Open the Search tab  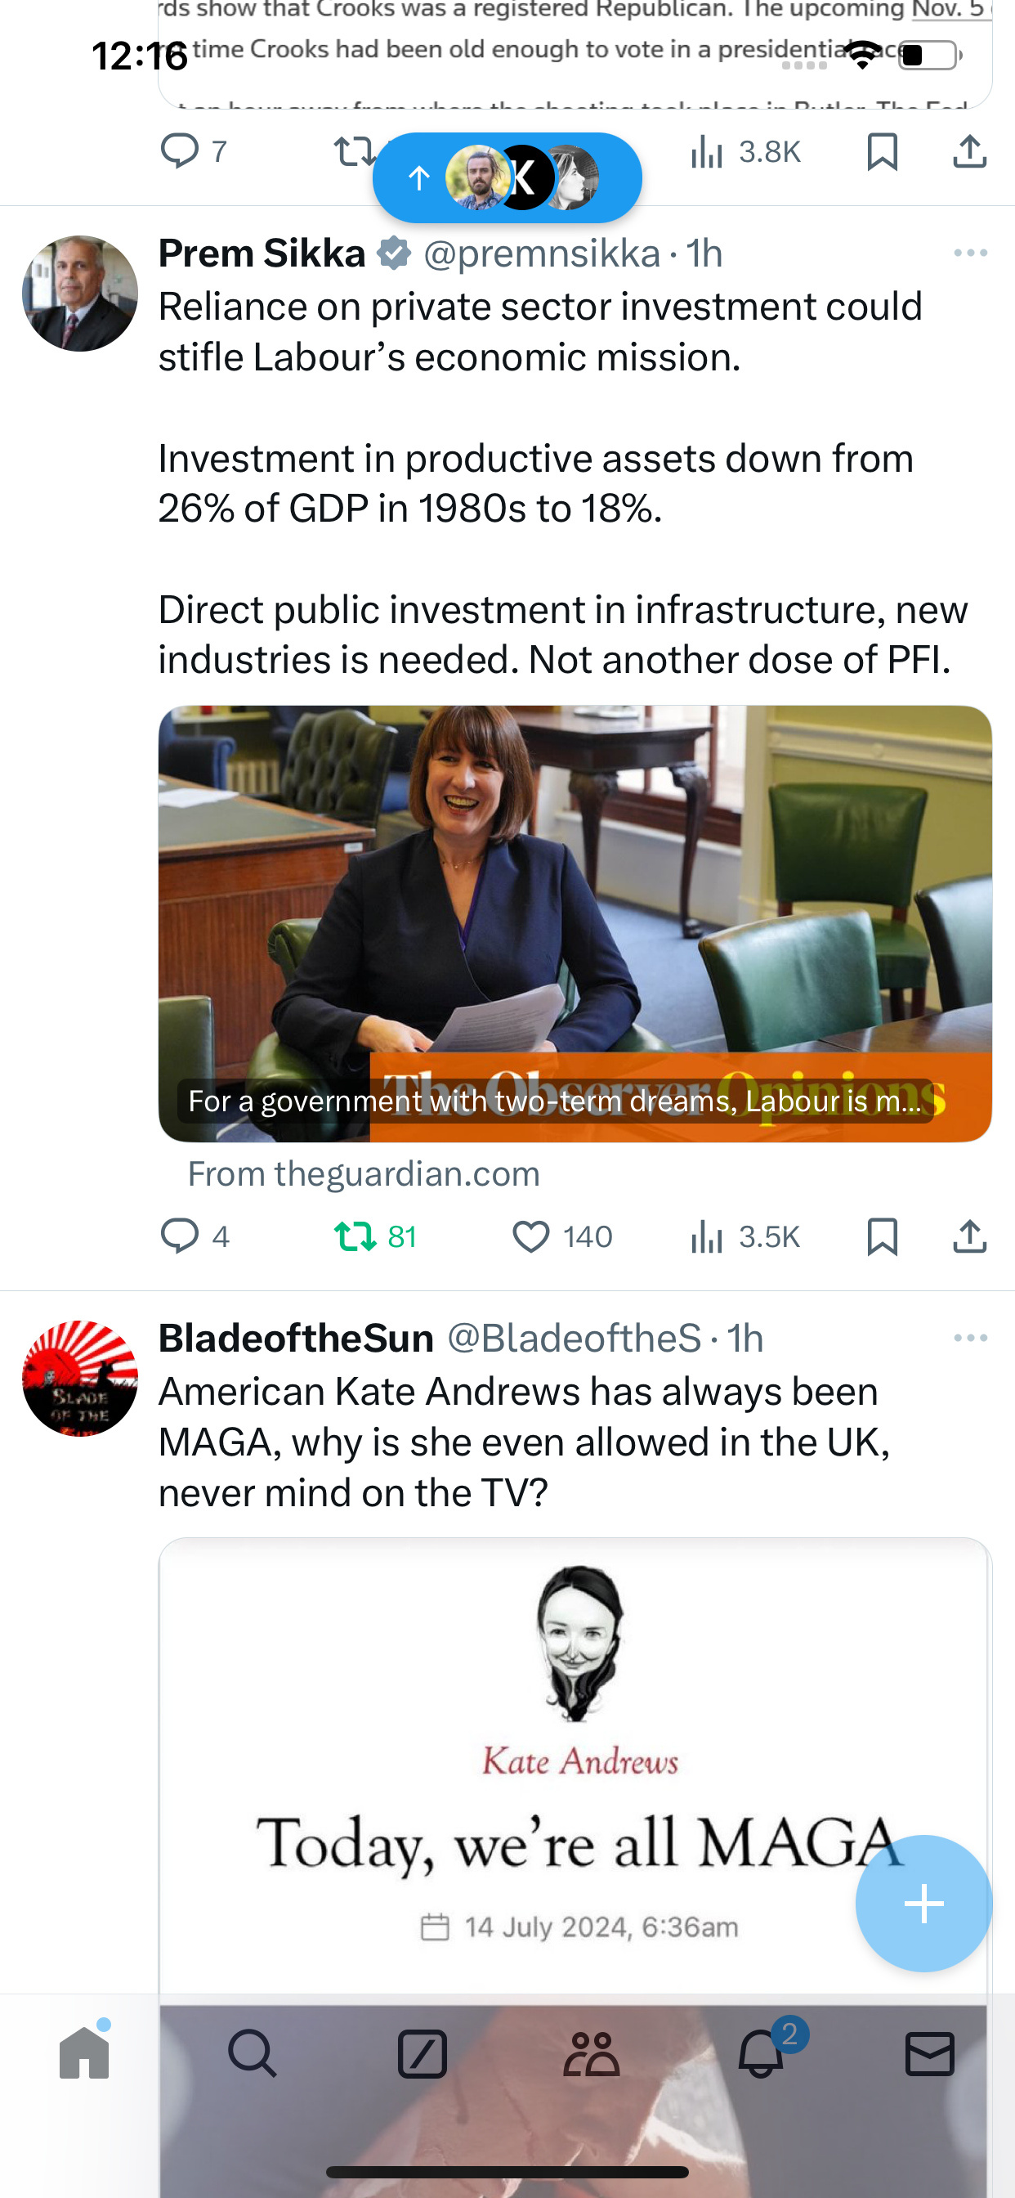click(x=253, y=2053)
